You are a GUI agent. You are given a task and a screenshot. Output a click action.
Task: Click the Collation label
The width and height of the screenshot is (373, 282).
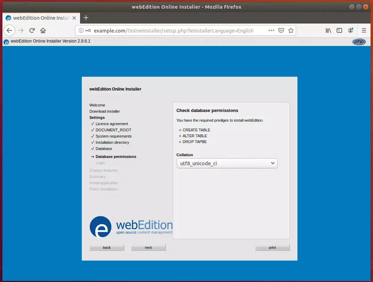click(185, 155)
